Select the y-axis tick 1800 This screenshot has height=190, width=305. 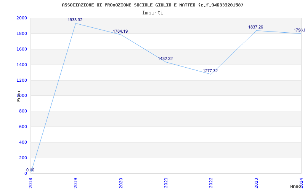click(x=22, y=33)
